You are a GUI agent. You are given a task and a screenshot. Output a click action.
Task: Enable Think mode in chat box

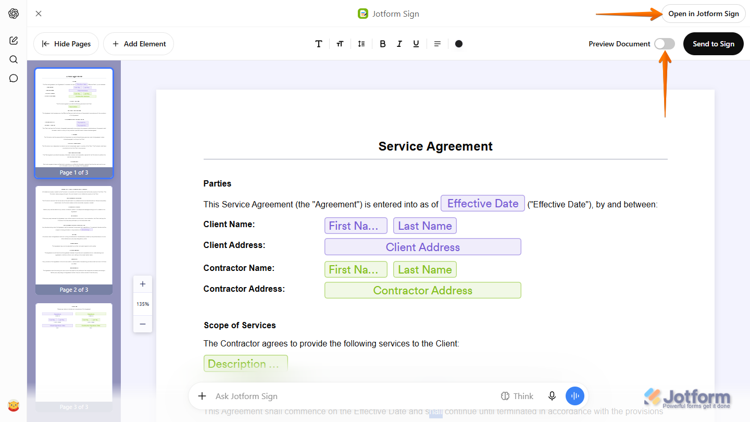click(517, 396)
